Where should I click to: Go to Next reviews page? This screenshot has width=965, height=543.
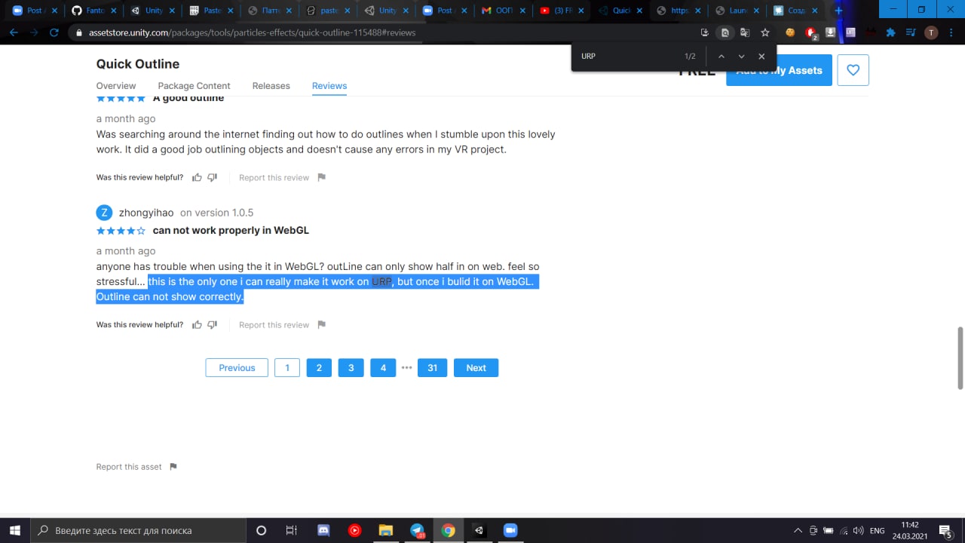coord(476,368)
